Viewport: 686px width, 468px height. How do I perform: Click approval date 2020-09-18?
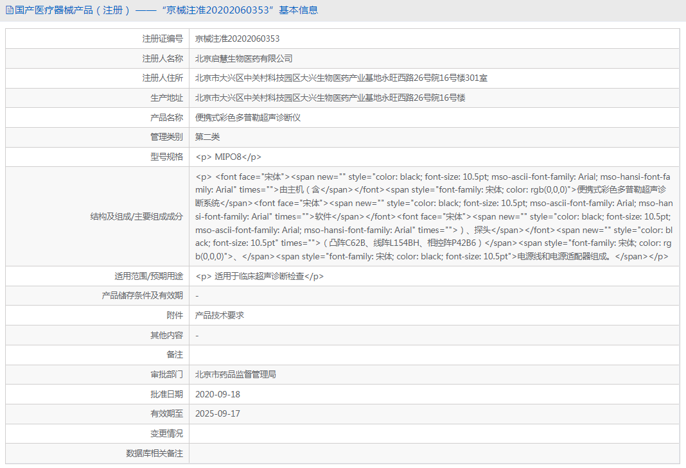[x=218, y=395]
